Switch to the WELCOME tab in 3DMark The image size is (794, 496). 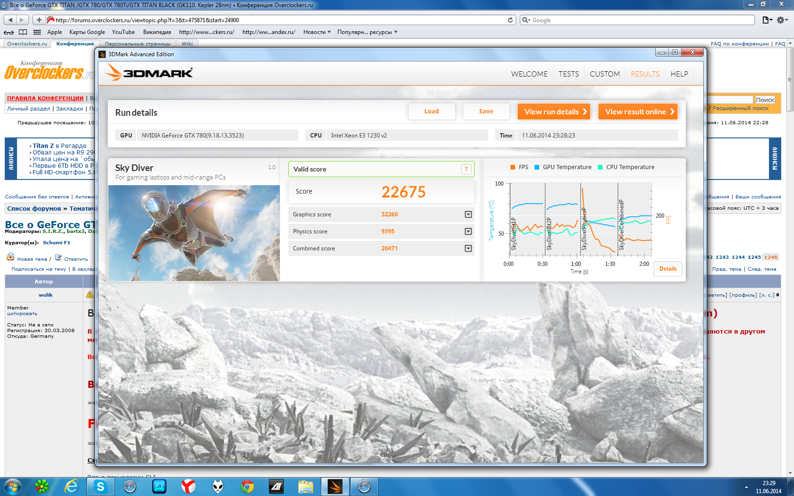click(x=529, y=74)
